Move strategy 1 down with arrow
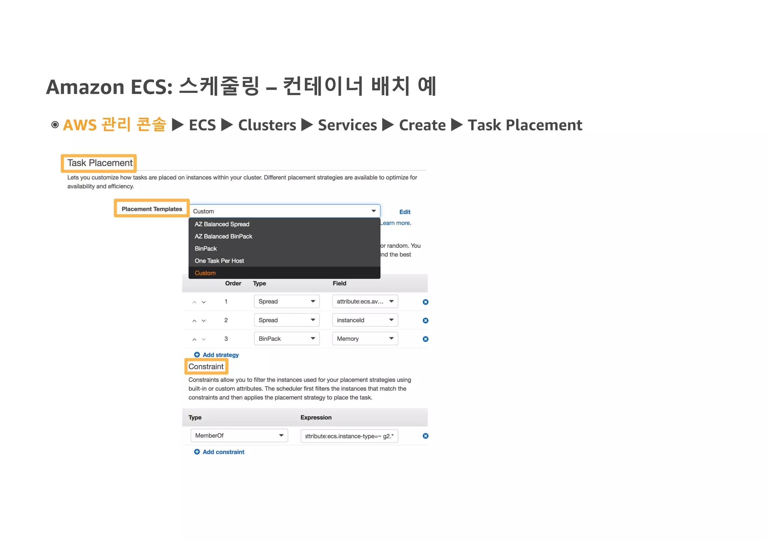The image size is (767, 541). (204, 302)
